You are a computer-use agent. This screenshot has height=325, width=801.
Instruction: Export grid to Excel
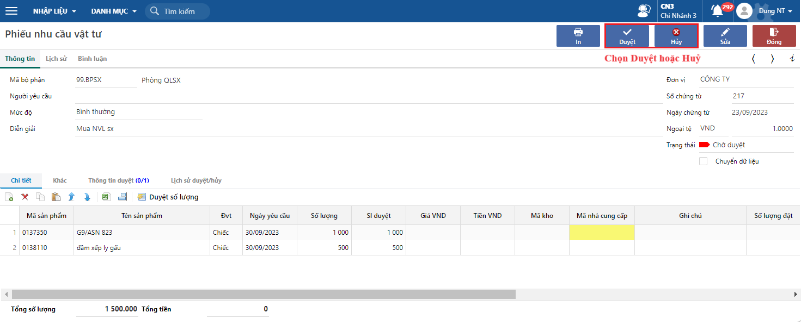pyautogui.click(x=106, y=197)
